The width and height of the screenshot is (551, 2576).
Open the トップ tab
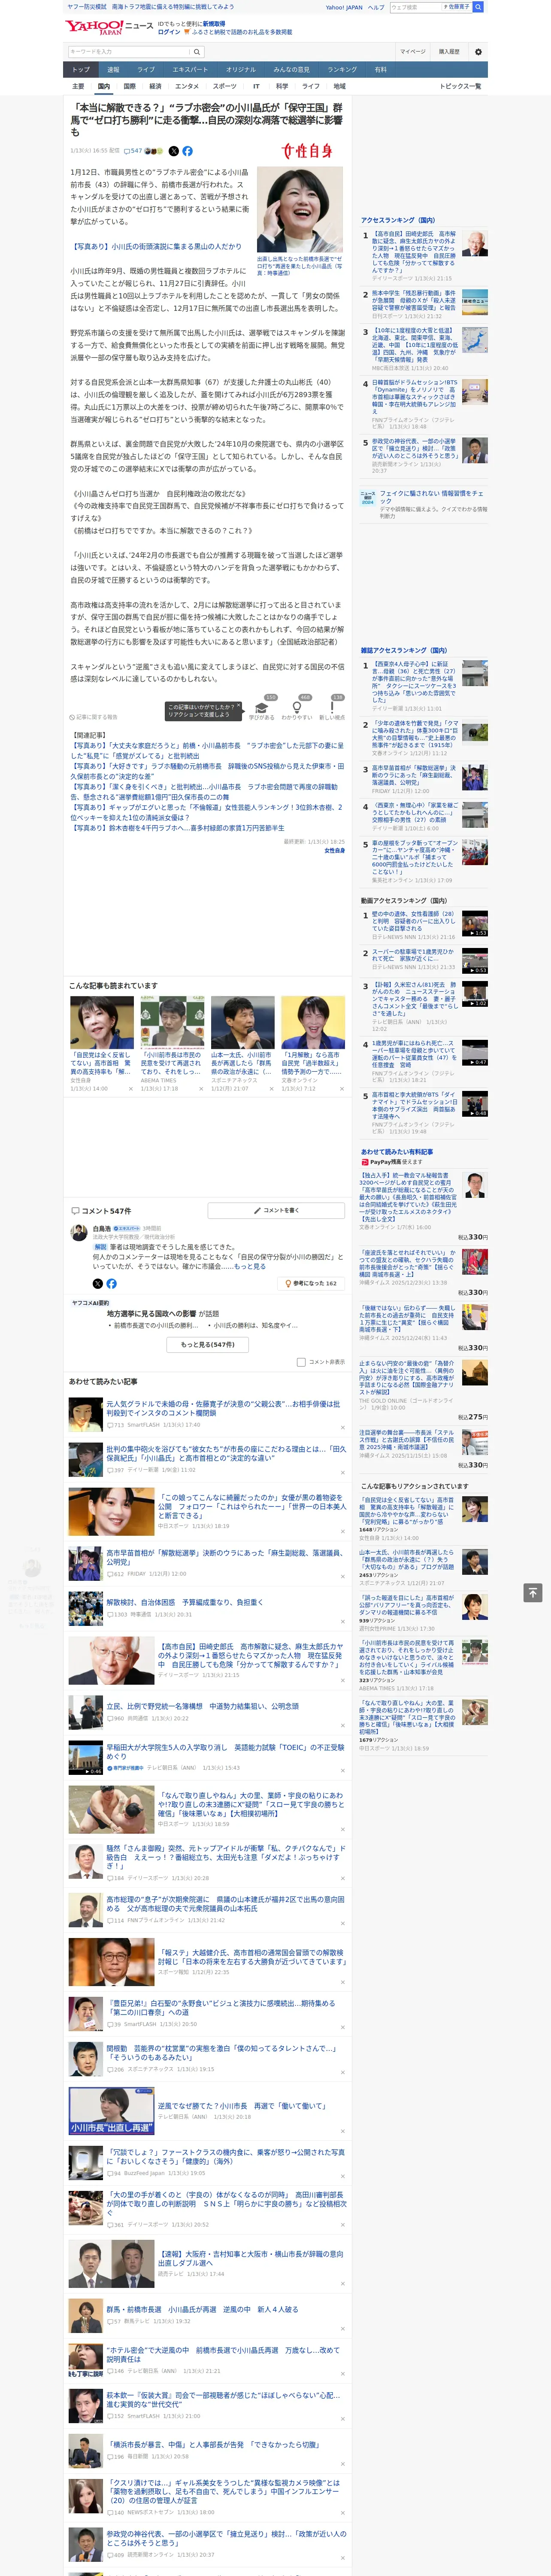pyautogui.click(x=81, y=70)
